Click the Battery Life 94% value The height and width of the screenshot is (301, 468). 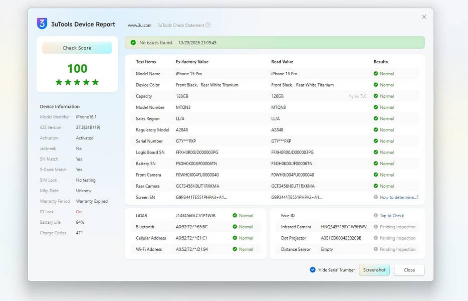tap(80, 222)
